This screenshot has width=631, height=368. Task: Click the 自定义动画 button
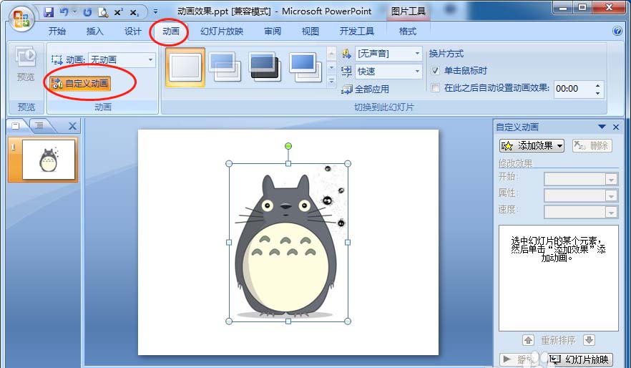[80, 83]
